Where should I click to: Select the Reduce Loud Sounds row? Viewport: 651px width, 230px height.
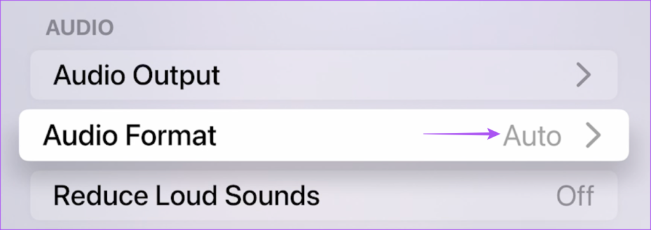pyautogui.click(x=324, y=195)
